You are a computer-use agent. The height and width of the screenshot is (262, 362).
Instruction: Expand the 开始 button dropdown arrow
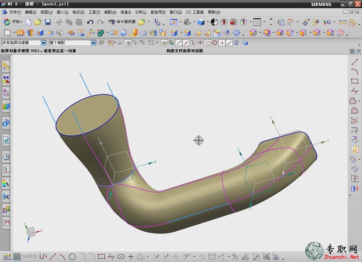click(21, 22)
